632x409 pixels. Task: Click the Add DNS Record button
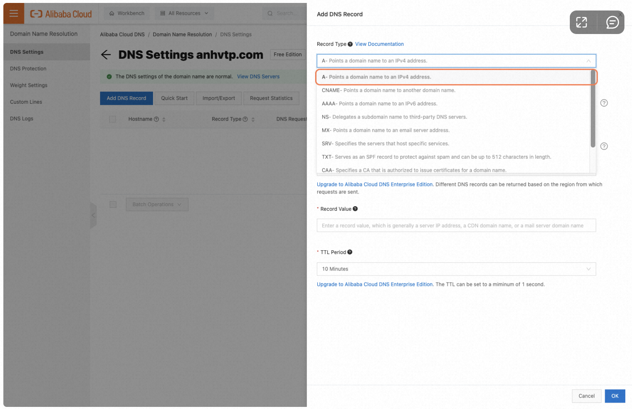(x=126, y=98)
